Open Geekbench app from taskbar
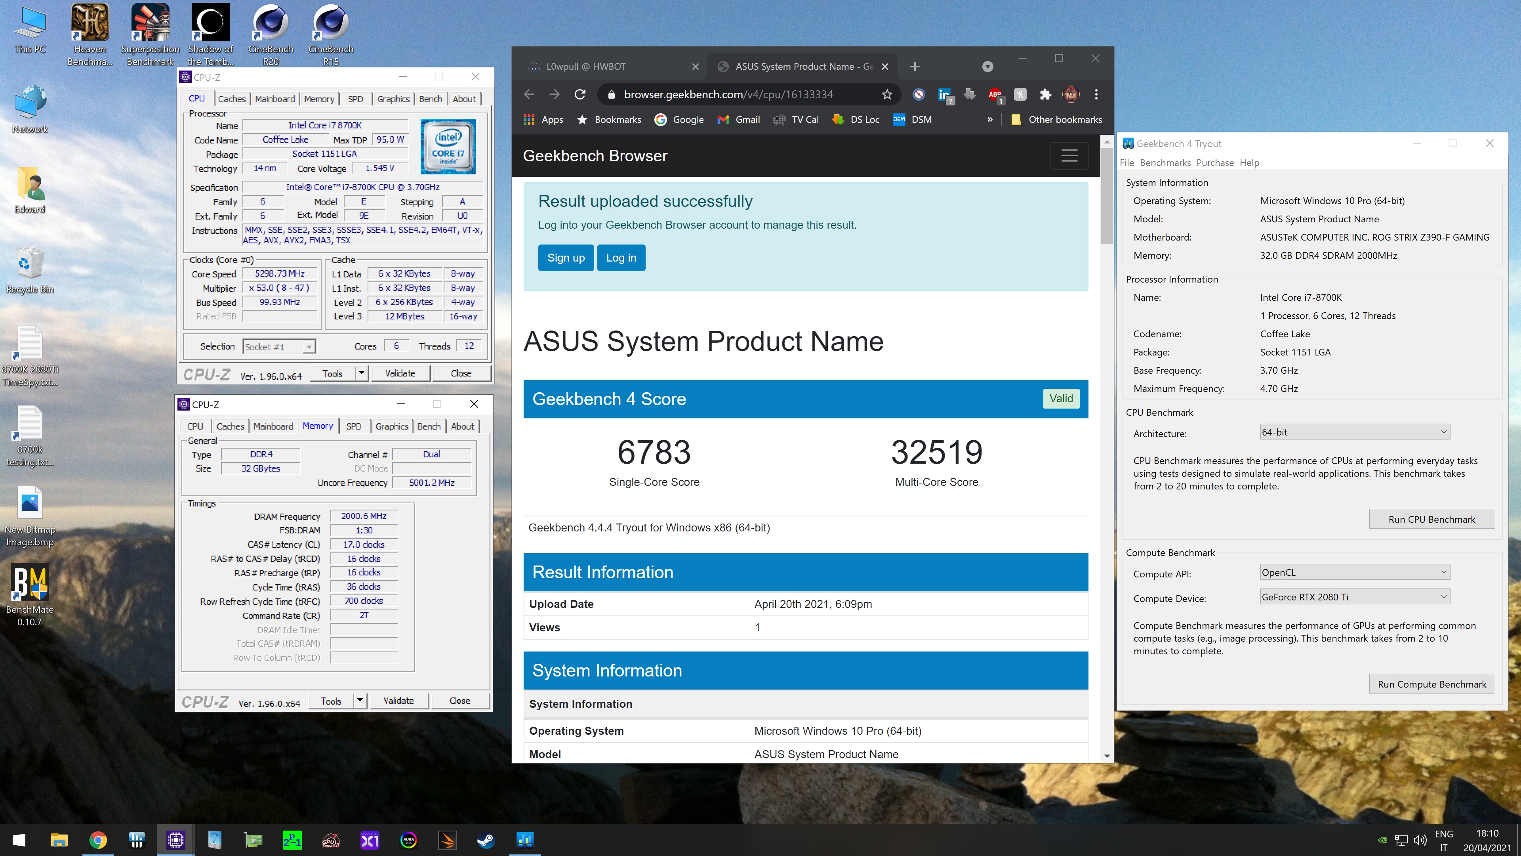 pyautogui.click(x=525, y=840)
